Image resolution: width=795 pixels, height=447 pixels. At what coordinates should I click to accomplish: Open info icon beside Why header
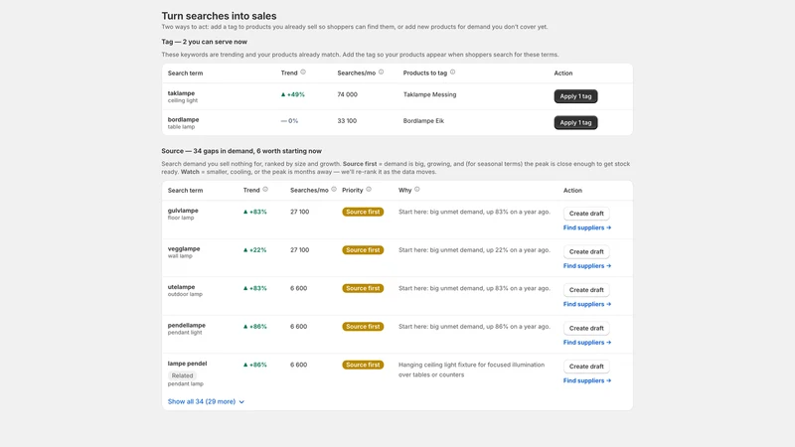point(417,189)
